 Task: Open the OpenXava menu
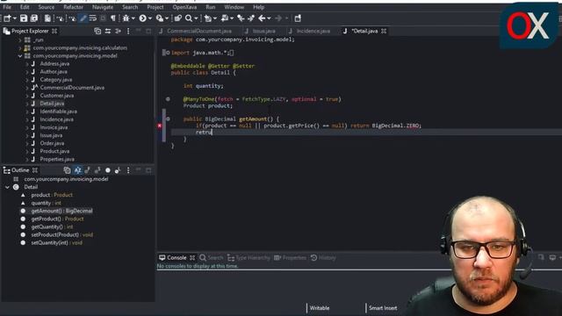[184, 7]
